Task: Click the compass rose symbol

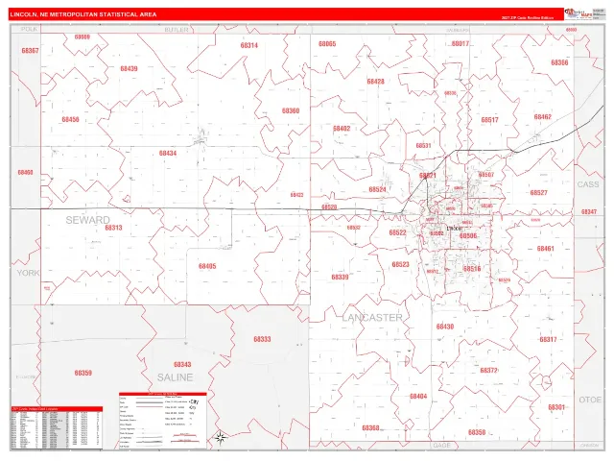Action: (220, 438)
